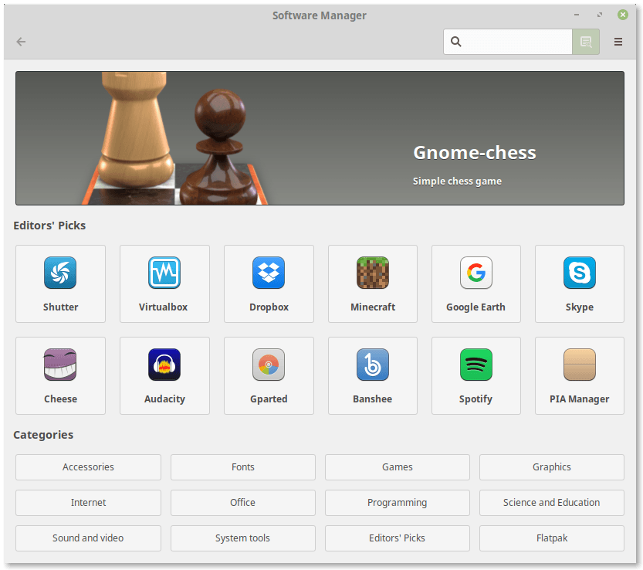Click the Audacity app icon
This screenshot has height=570, width=643.
[x=164, y=365]
